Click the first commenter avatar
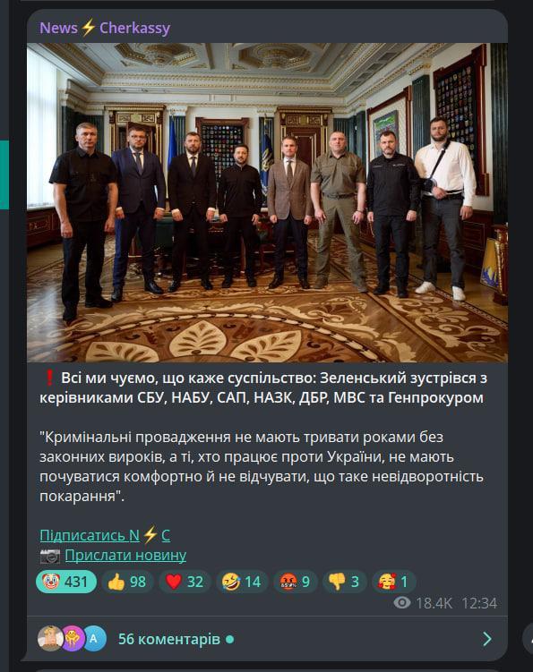 (x=50, y=639)
